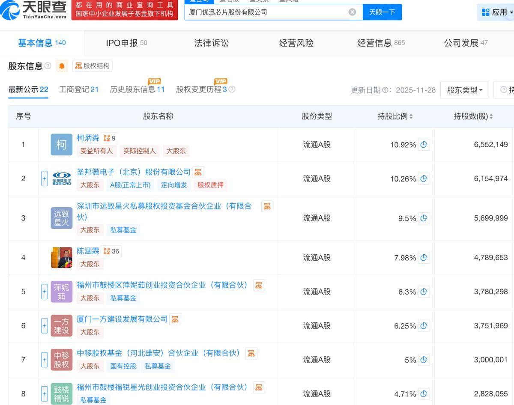
Task: Open equity chart icon next to 圣邦微电子
Action: [198, 172]
